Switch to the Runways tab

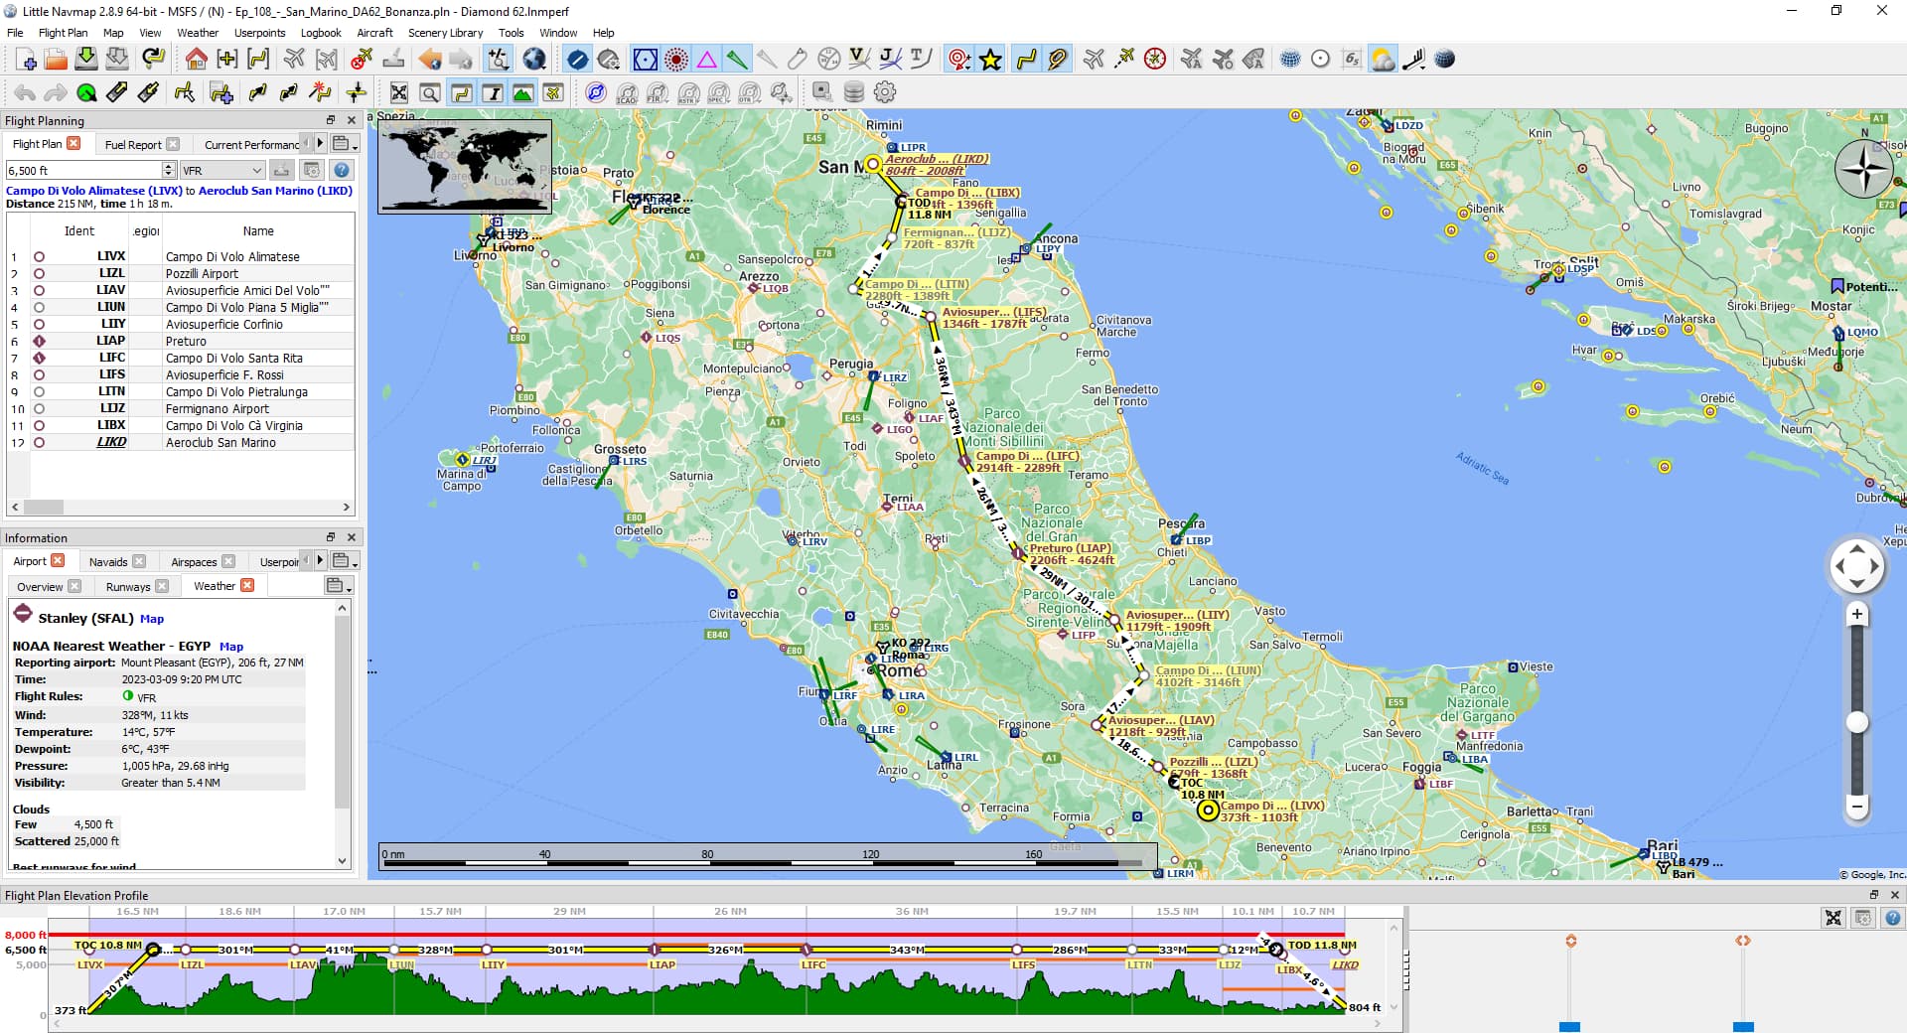[128, 587]
